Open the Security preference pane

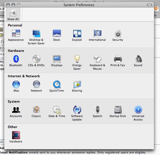pyautogui.click(x=118, y=35)
